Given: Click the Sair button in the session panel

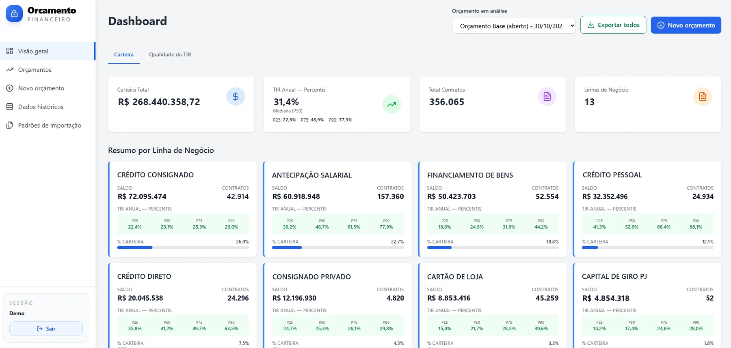Looking at the screenshot, I should pos(46,329).
